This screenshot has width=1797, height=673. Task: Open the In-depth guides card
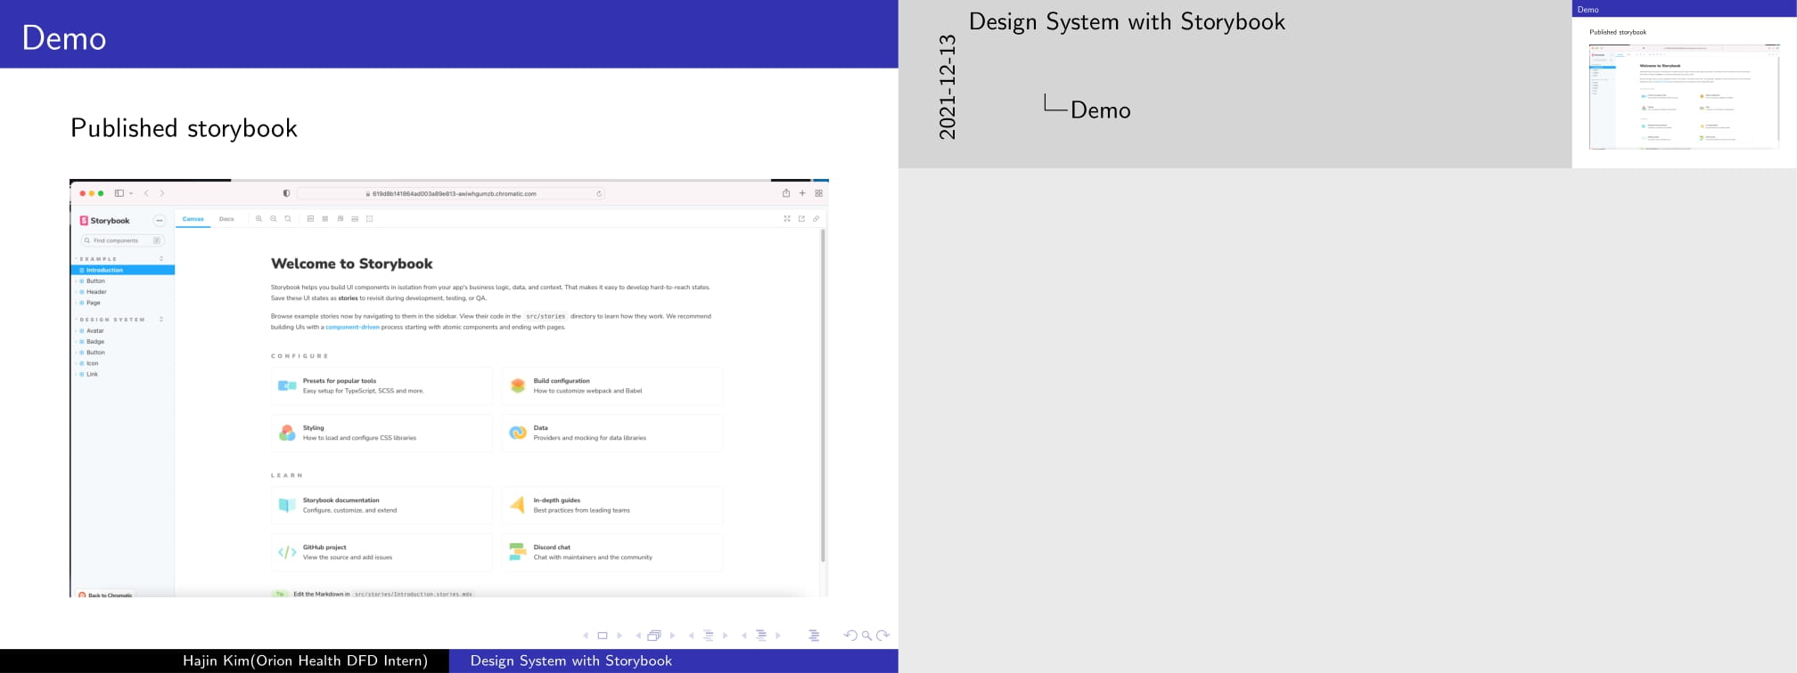click(611, 505)
